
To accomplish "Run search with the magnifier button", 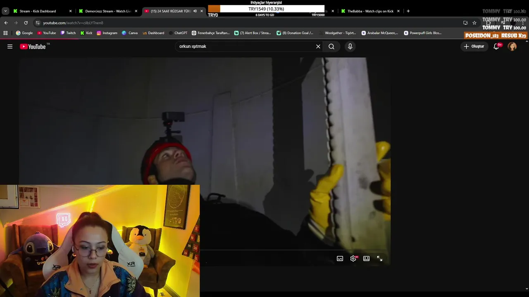I will click(331, 47).
